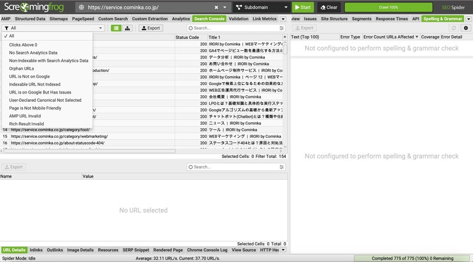Choose AMP URL Invalid filter
Image resolution: width=473 pixels, height=262 pixels.
[x=47, y=116]
